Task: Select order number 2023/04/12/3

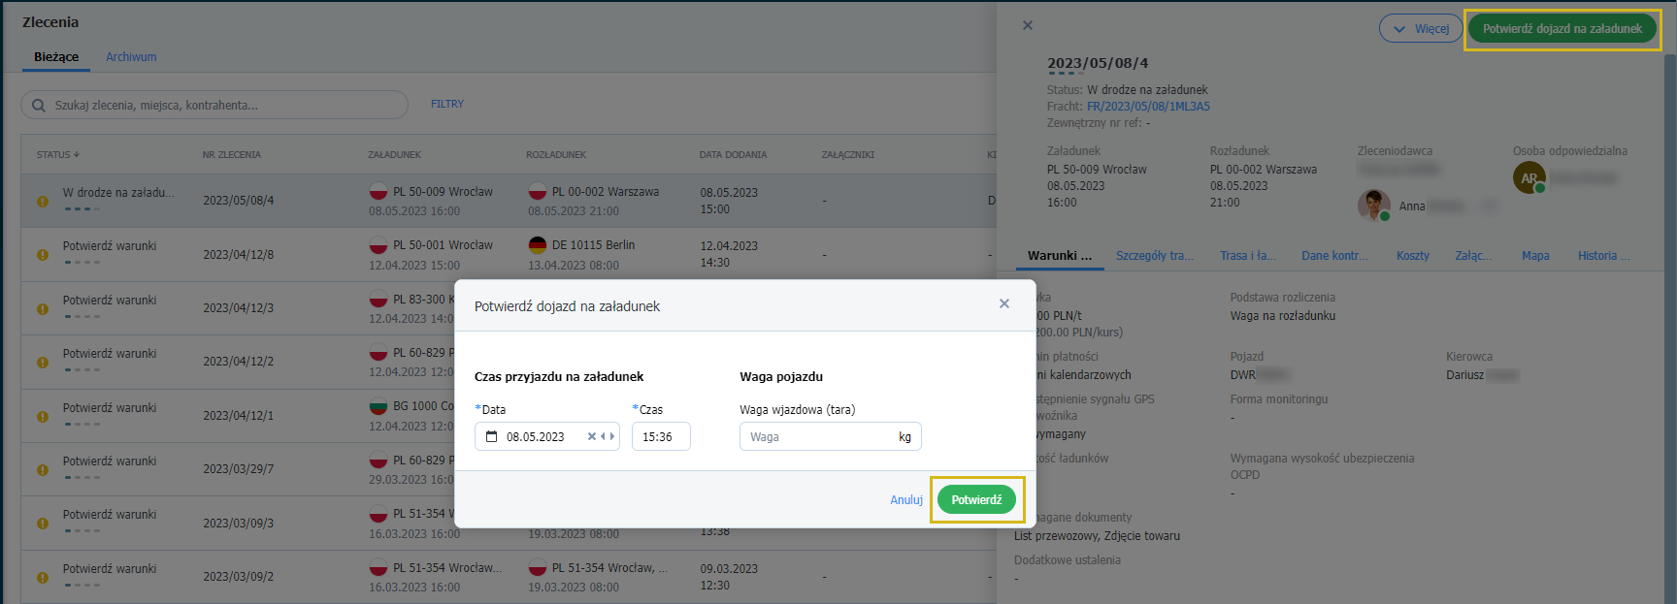Action: 238,308
